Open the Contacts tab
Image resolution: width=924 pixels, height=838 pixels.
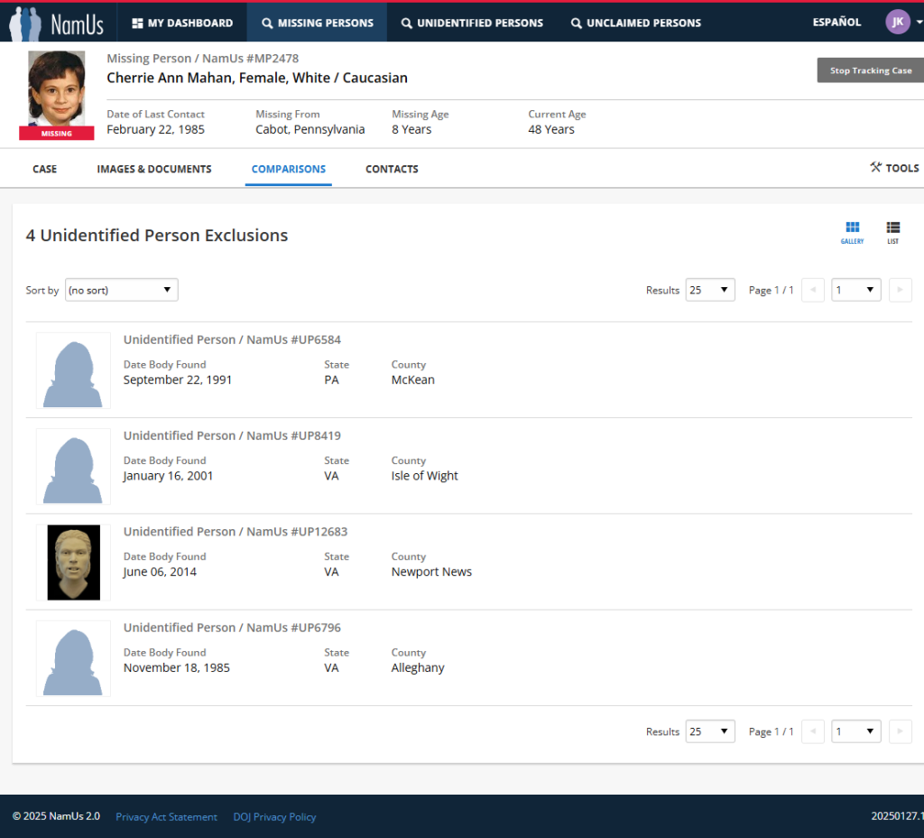392,169
